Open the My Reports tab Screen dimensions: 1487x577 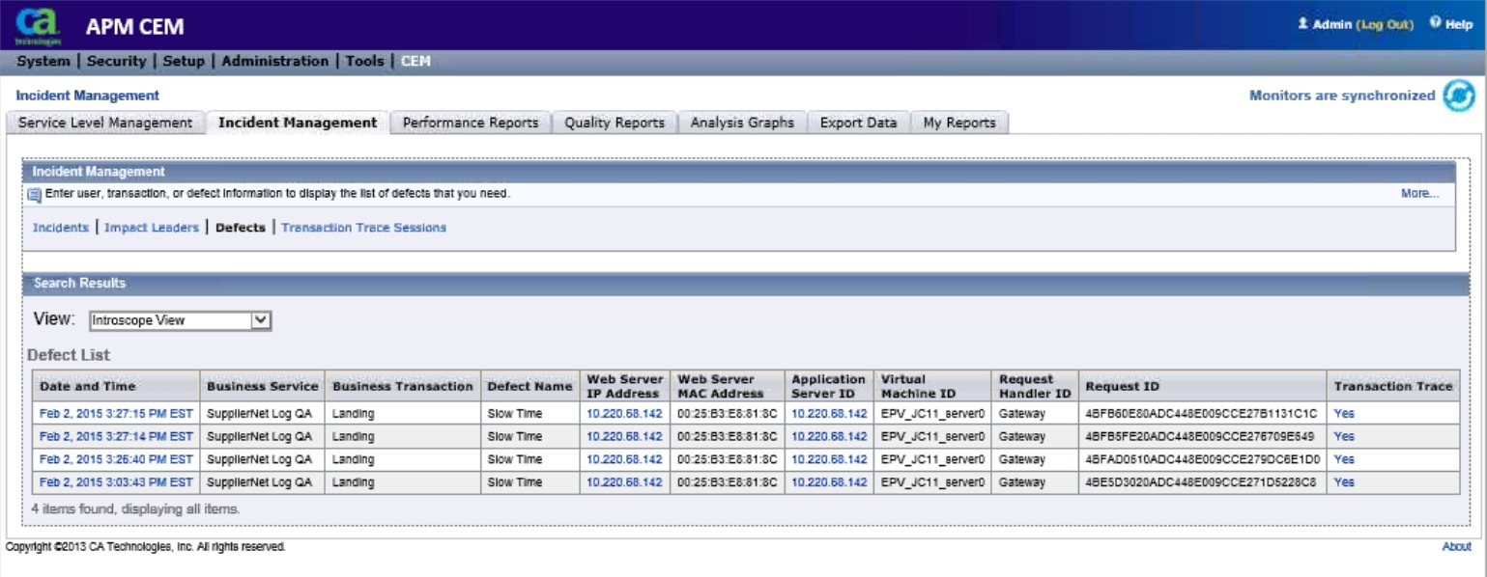coord(959,123)
